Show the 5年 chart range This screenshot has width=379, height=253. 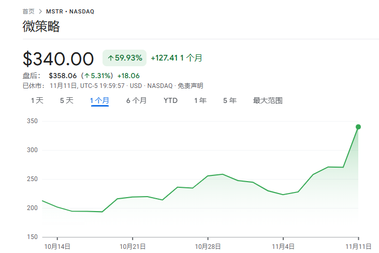pyautogui.click(x=229, y=100)
